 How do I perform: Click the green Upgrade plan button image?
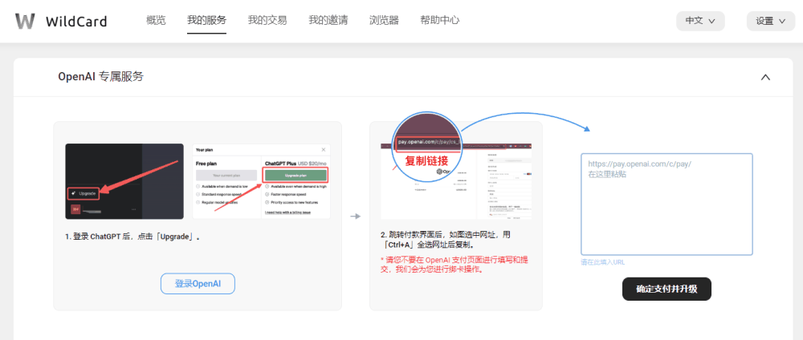click(296, 175)
